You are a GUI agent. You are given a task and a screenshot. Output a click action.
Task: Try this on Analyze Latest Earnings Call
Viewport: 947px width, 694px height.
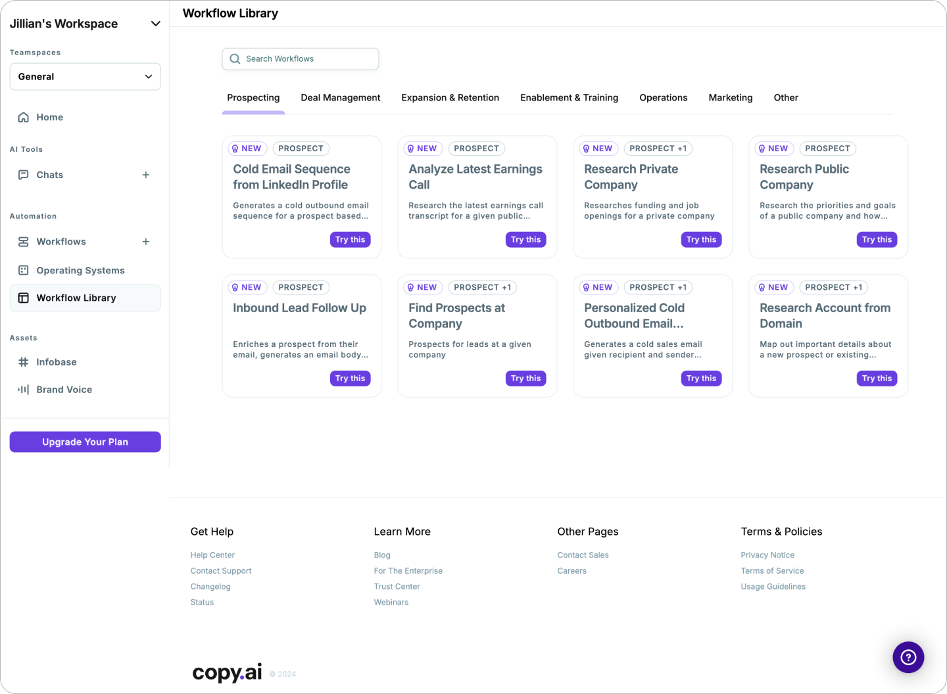[x=526, y=240]
